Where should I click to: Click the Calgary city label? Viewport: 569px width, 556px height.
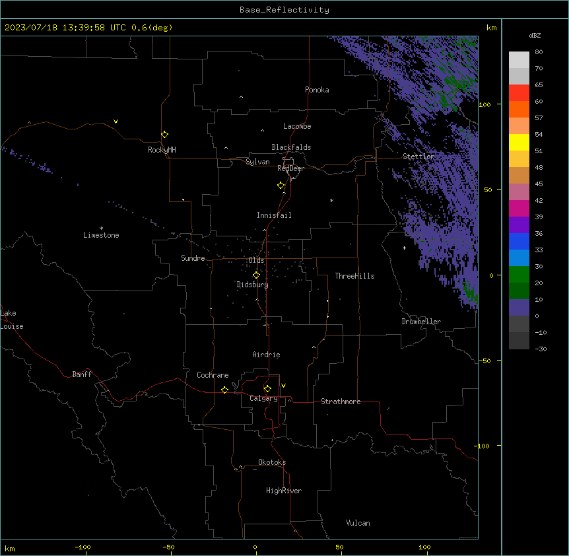click(x=263, y=398)
